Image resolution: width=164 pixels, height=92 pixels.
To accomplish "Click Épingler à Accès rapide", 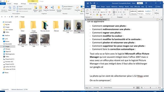I will click(x=4, y=9).
